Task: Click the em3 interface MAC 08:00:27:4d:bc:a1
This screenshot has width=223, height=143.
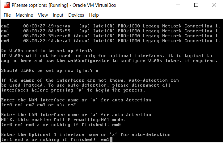Action: [x=47, y=41]
